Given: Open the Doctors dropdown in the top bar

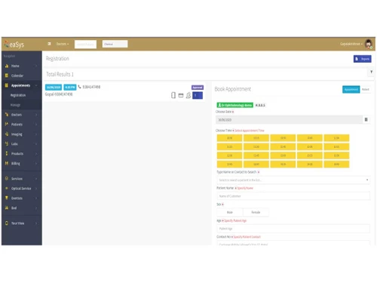Looking at the screenshot, I should pyautogui.click(x=63, y=44).
